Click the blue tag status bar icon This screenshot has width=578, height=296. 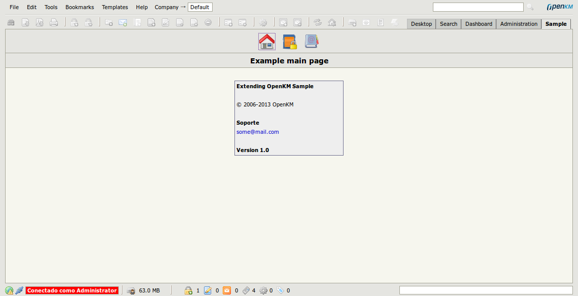coord(281,290)
